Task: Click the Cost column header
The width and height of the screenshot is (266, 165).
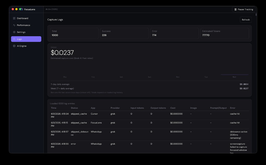Action: point(173,108)
